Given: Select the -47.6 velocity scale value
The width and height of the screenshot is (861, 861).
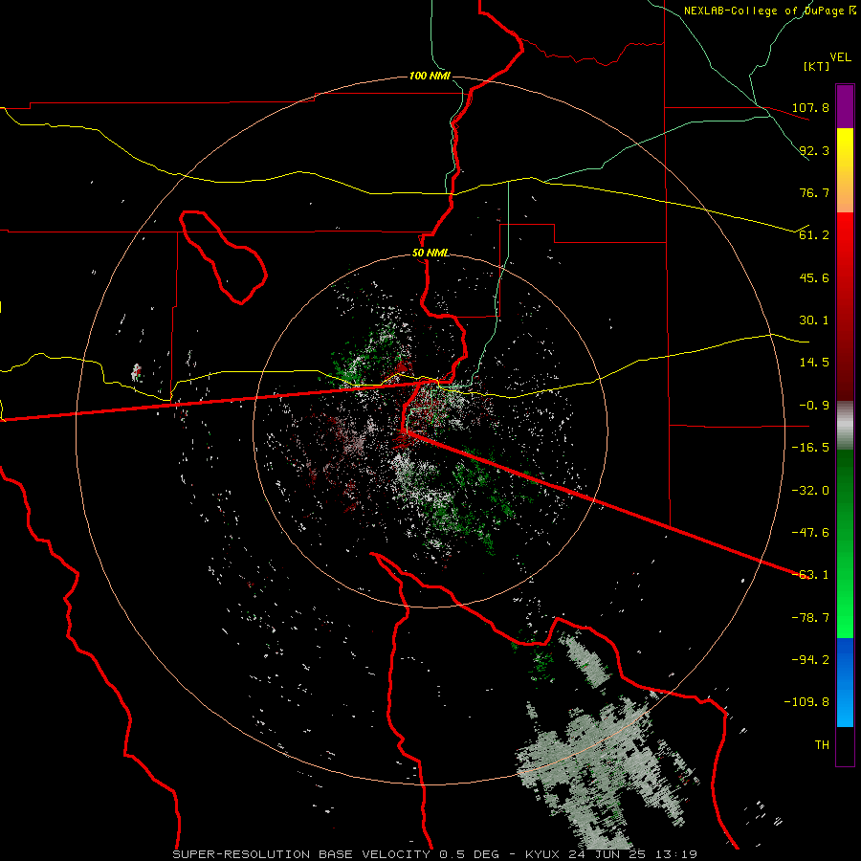Looking at the screenshot, I should (x=810, y=533).
